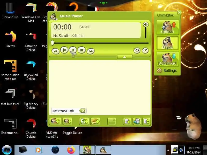Click the vertical volume slider

click(146, 33)
